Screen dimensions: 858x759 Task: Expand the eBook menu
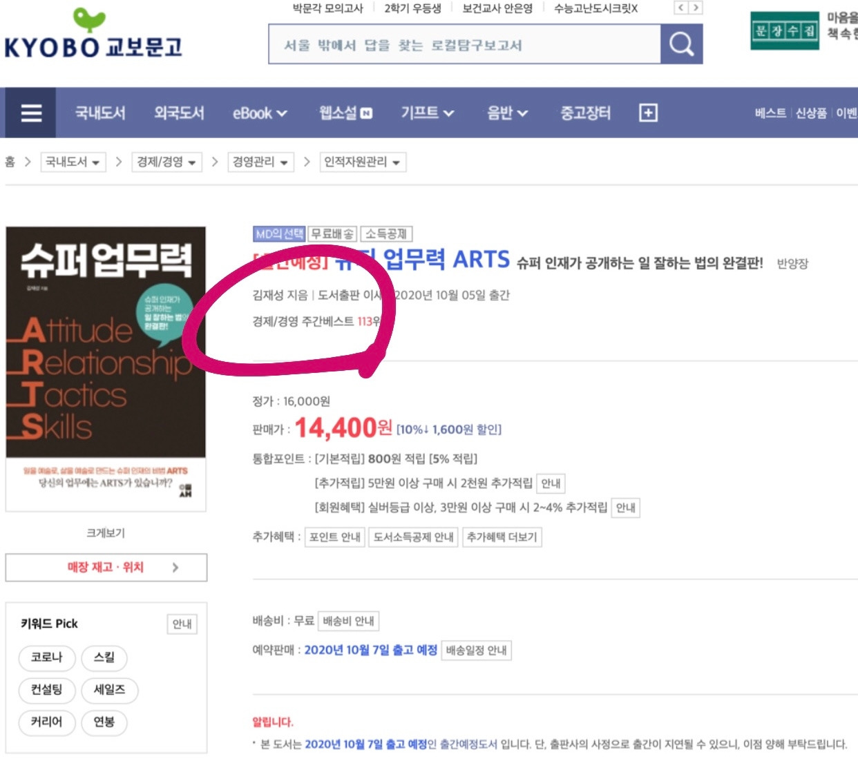[260, 113]
